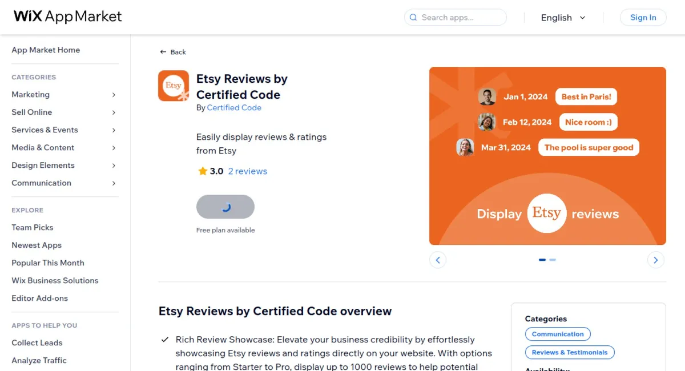The width and height of the screenshot is (685, 371).
Task: Click the checkmark beside Rich Review Showcase
Action: 165,340
